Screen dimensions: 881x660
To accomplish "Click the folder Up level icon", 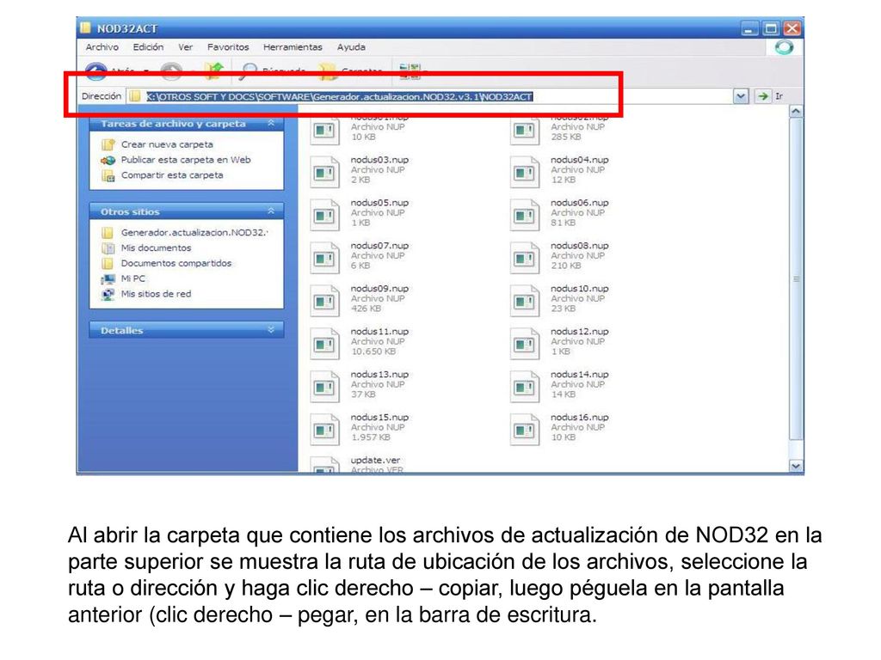I will [214, 70].
